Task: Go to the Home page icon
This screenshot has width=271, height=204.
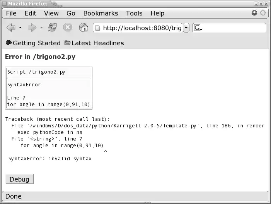Action: click(83, 27)
